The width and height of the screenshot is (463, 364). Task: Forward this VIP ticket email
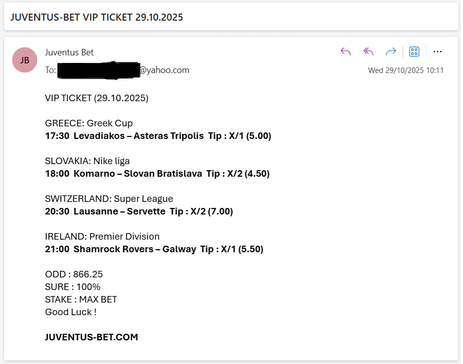click(x=391, y=51)
